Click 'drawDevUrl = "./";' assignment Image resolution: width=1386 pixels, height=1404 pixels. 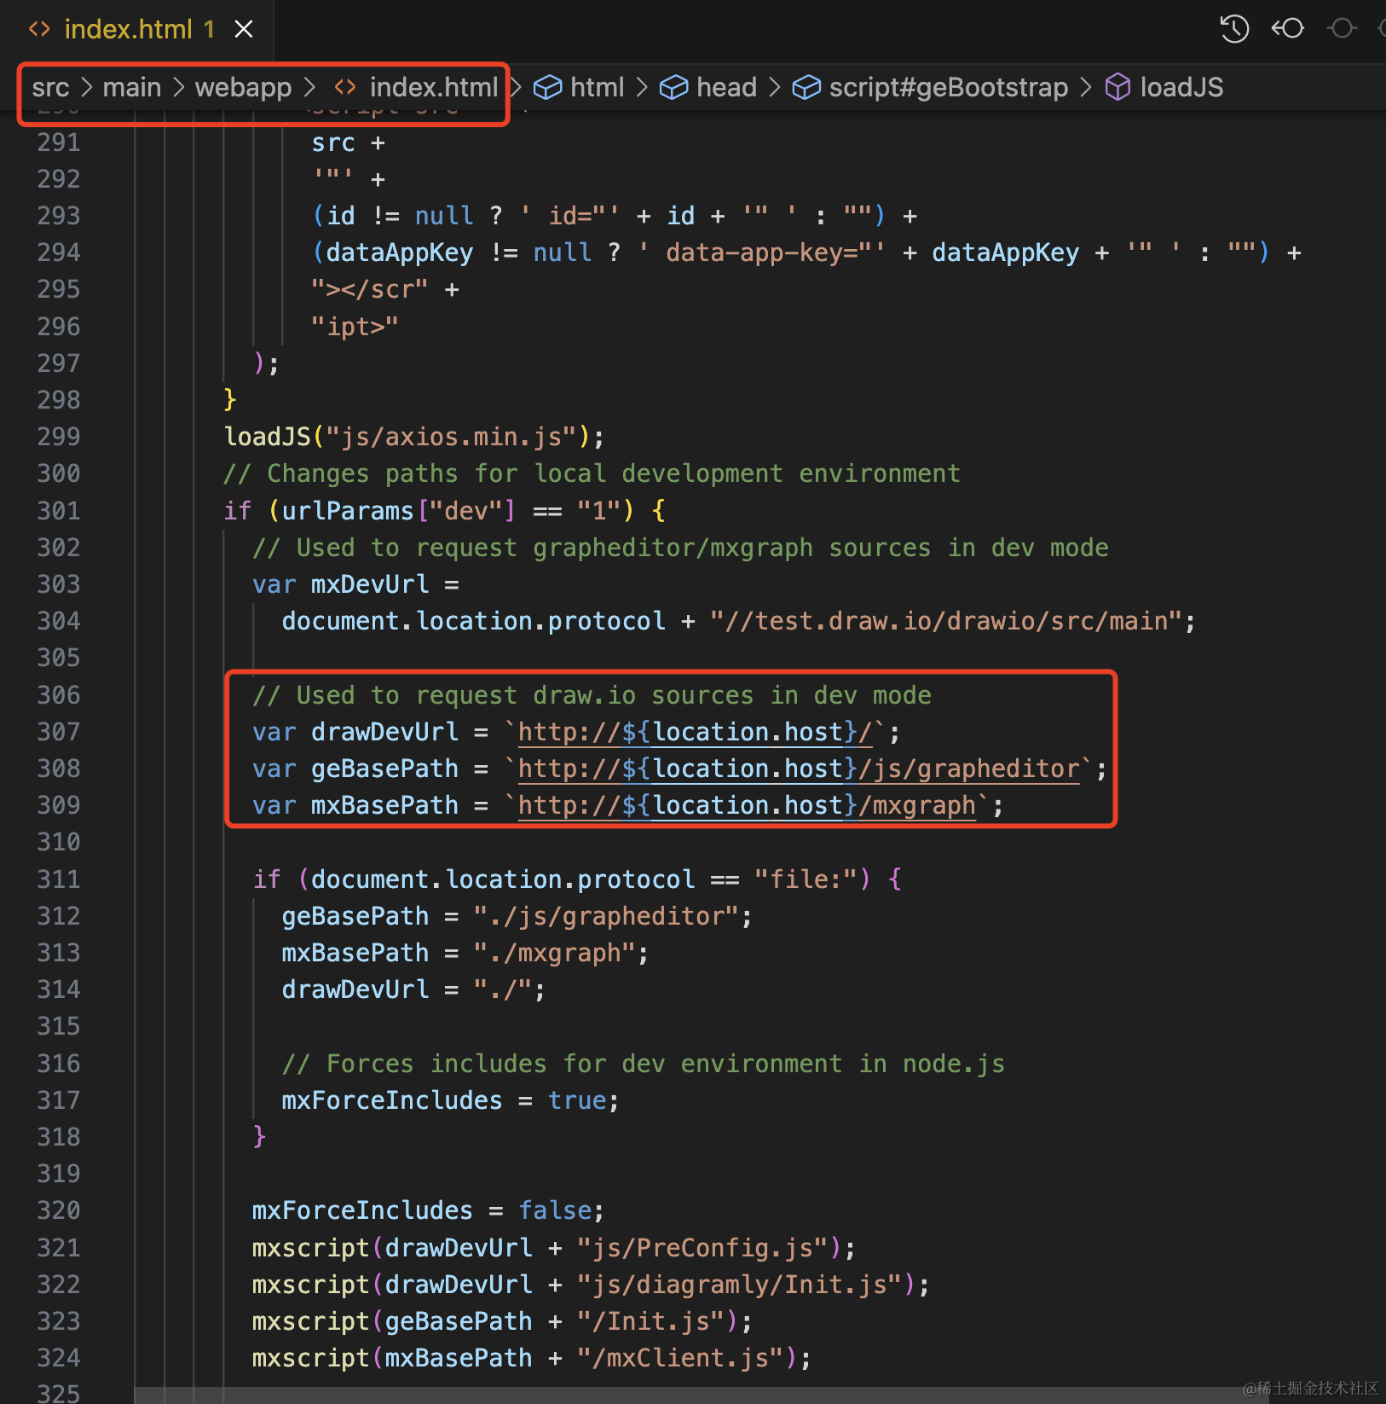tap(413, 989)
